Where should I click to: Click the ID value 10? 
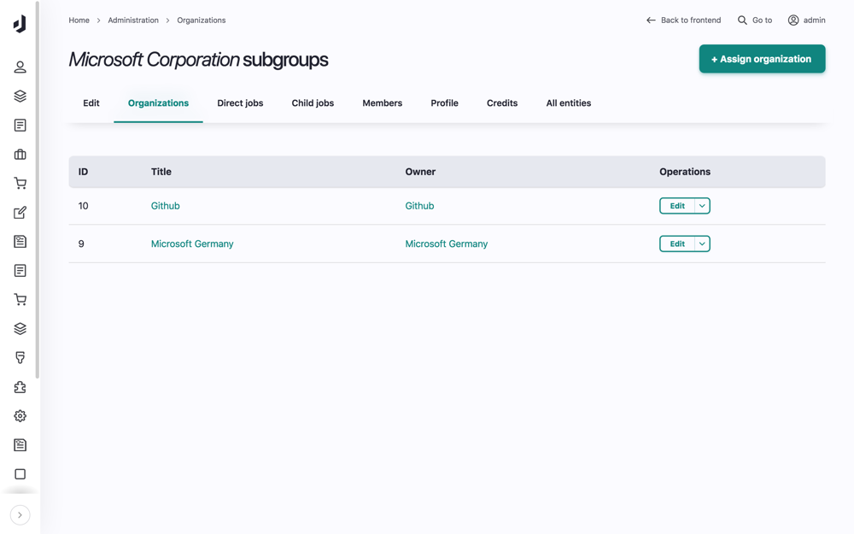coord(84,206)
